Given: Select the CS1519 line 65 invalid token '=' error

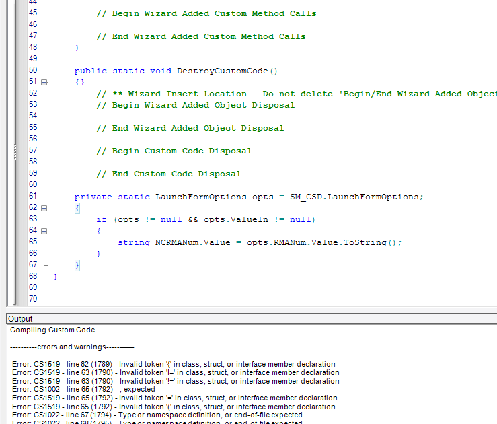Looking at the screenshot, I should [x=175, y=398].
